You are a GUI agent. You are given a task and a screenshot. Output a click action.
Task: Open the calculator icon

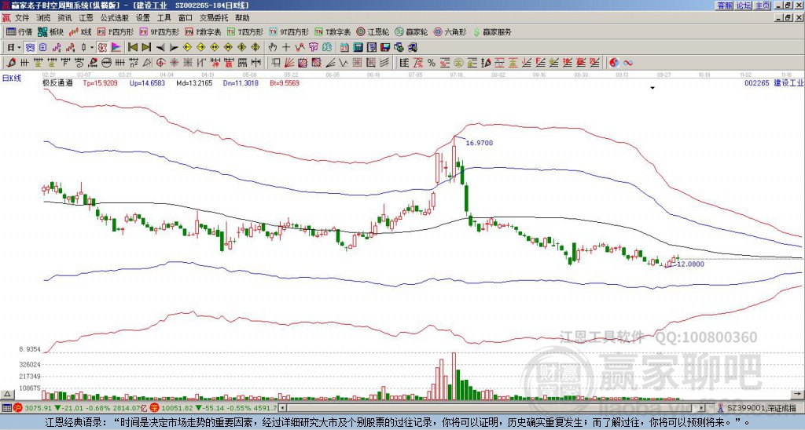coord(358,48)
